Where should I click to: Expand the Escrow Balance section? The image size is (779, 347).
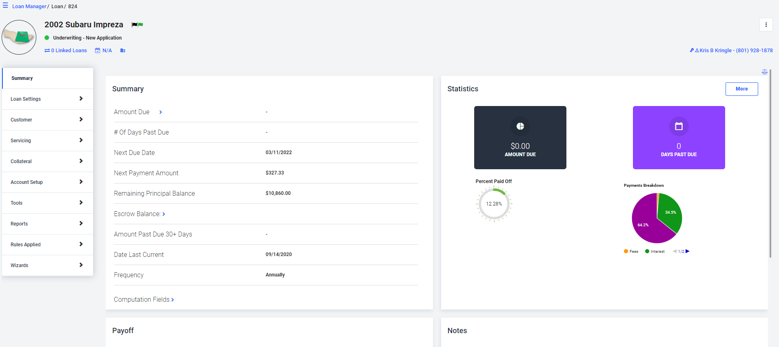pyautogui.click(x=164, y=214)
